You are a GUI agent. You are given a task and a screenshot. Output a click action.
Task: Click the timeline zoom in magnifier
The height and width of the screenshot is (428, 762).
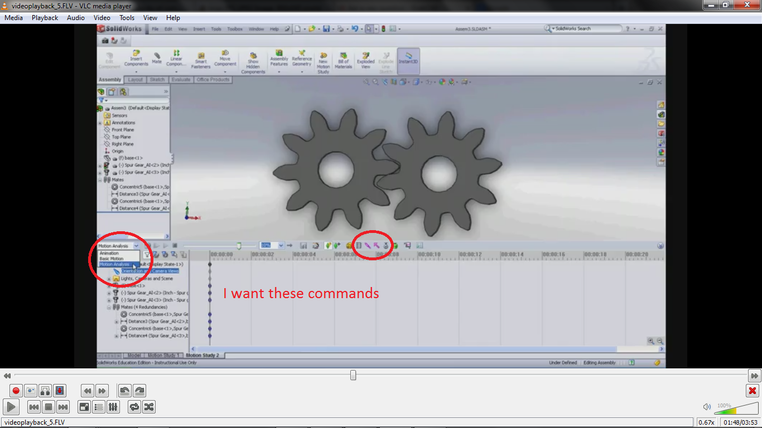tap(651, 341)
